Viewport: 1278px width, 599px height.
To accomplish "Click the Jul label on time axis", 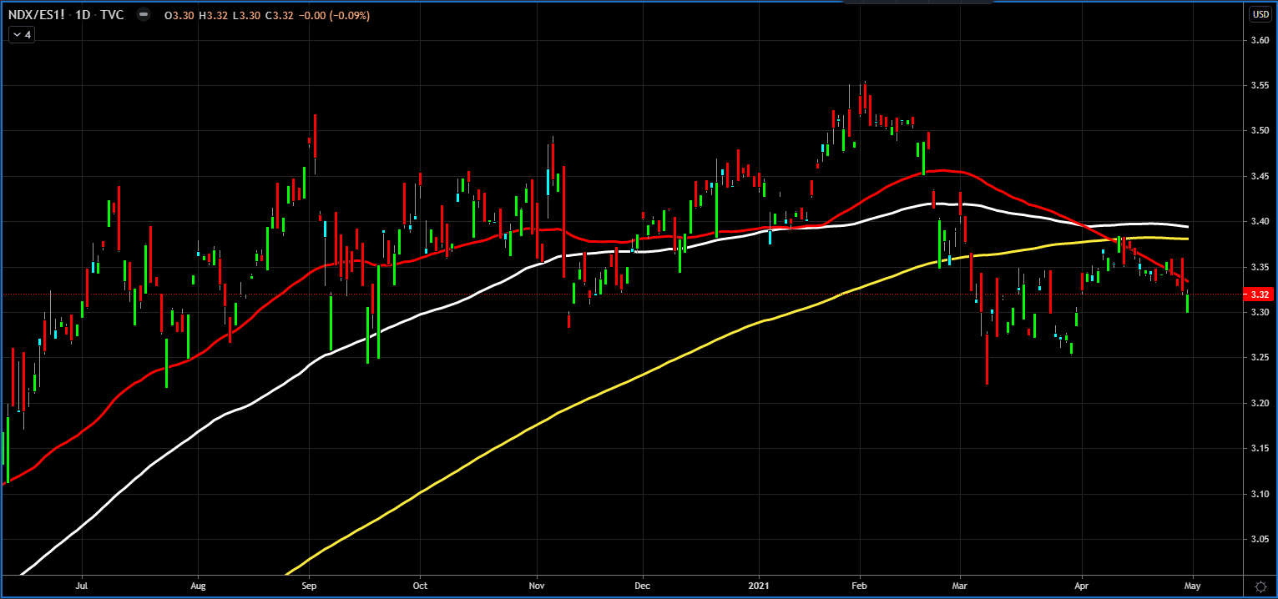I will [x=82, y=586].
